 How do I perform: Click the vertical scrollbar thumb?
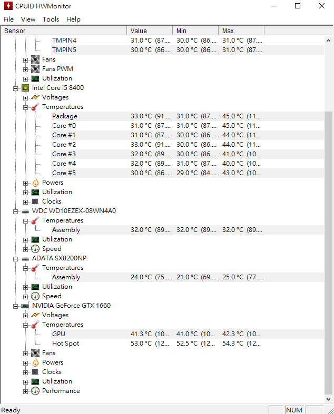(x=328, y=253)
